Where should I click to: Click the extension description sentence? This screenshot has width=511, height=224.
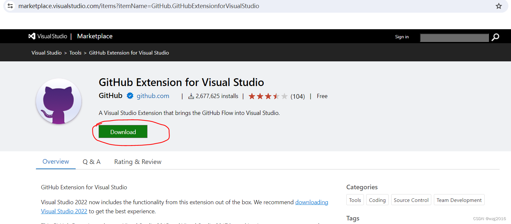(189, 113)
